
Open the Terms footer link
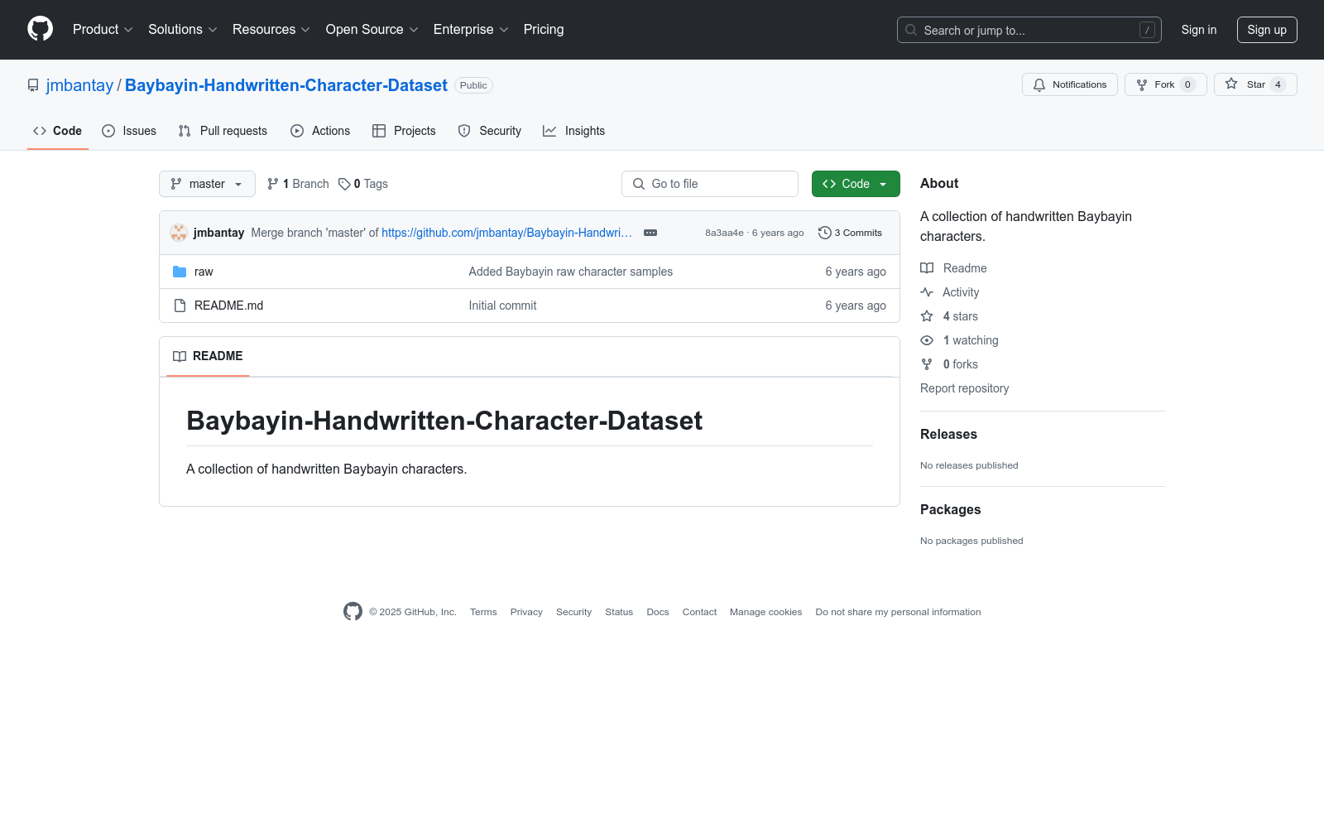[x=483, y=612]
